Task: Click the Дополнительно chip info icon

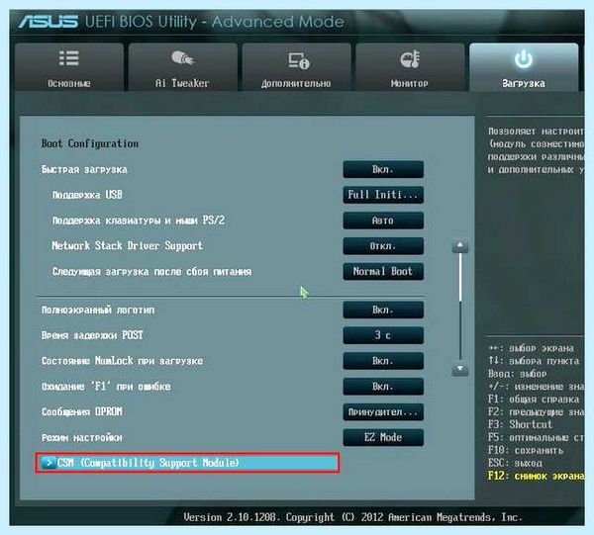Action: pyautogui.click(x=299, y=60)
